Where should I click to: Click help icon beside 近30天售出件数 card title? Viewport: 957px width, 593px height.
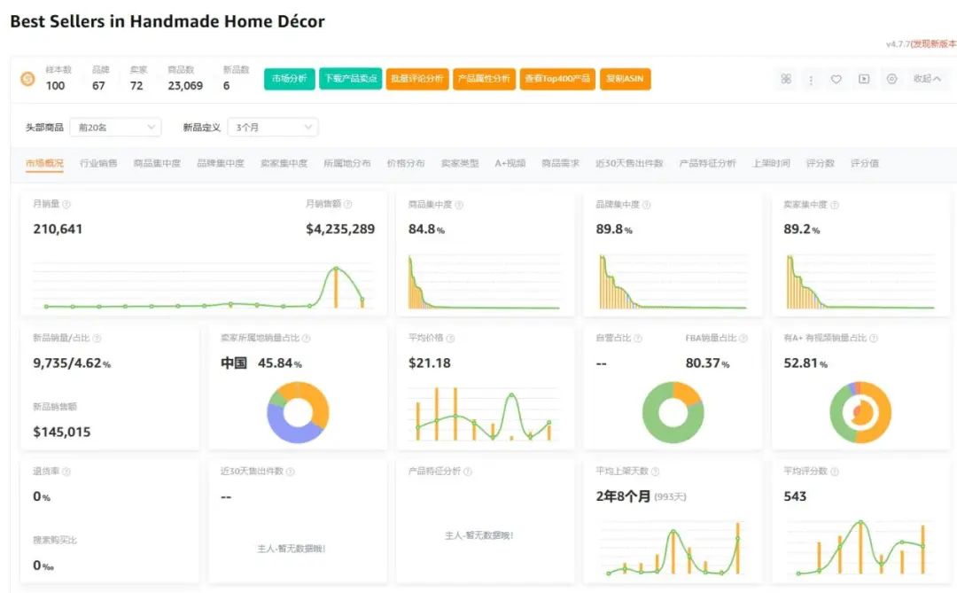[x=291, y=472]
